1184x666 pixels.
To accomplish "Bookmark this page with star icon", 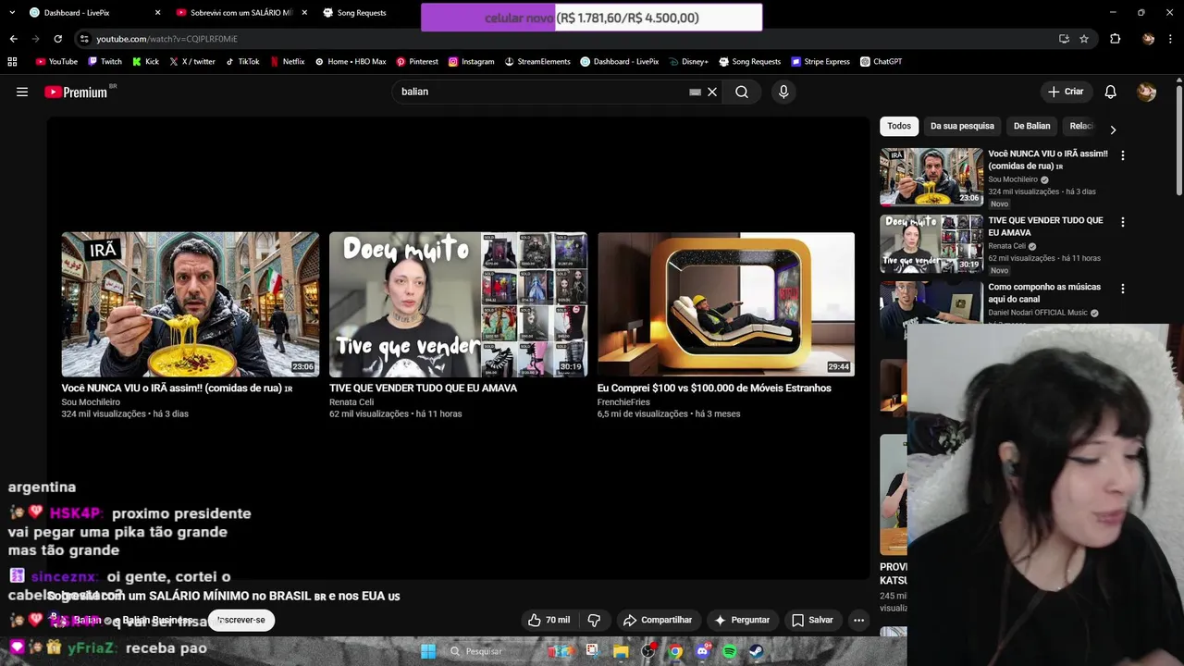I will [x=1083, y=39].
